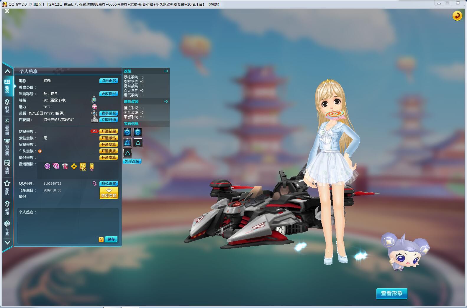467x308 pixels.
Task: Click the purple mouse pet character
Action: click(405, 252)
